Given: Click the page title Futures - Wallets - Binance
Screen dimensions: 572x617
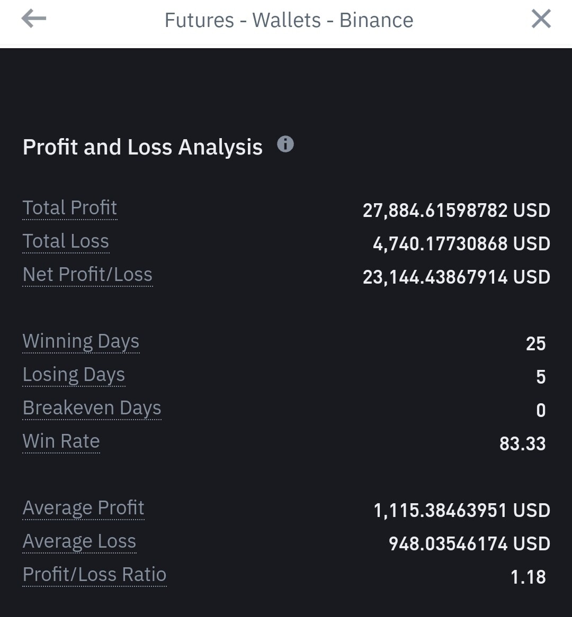Looking at the screenshot, I should [x=289, y=21].
